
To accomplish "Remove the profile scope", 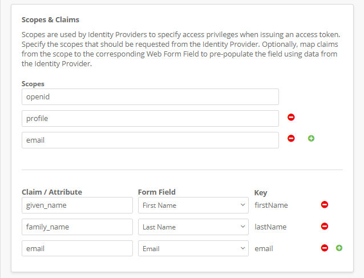I will [291, 118].
